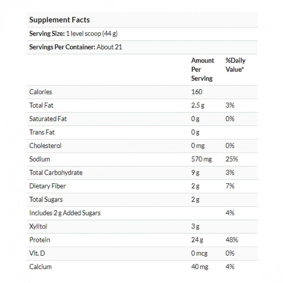
Task: Click the Amount Per Serving header
Action: 202,69
